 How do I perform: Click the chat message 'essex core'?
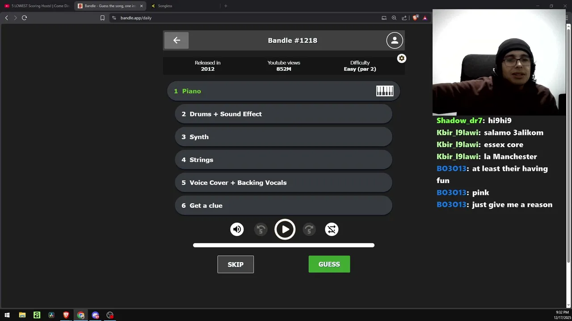[x=504, y=144]
